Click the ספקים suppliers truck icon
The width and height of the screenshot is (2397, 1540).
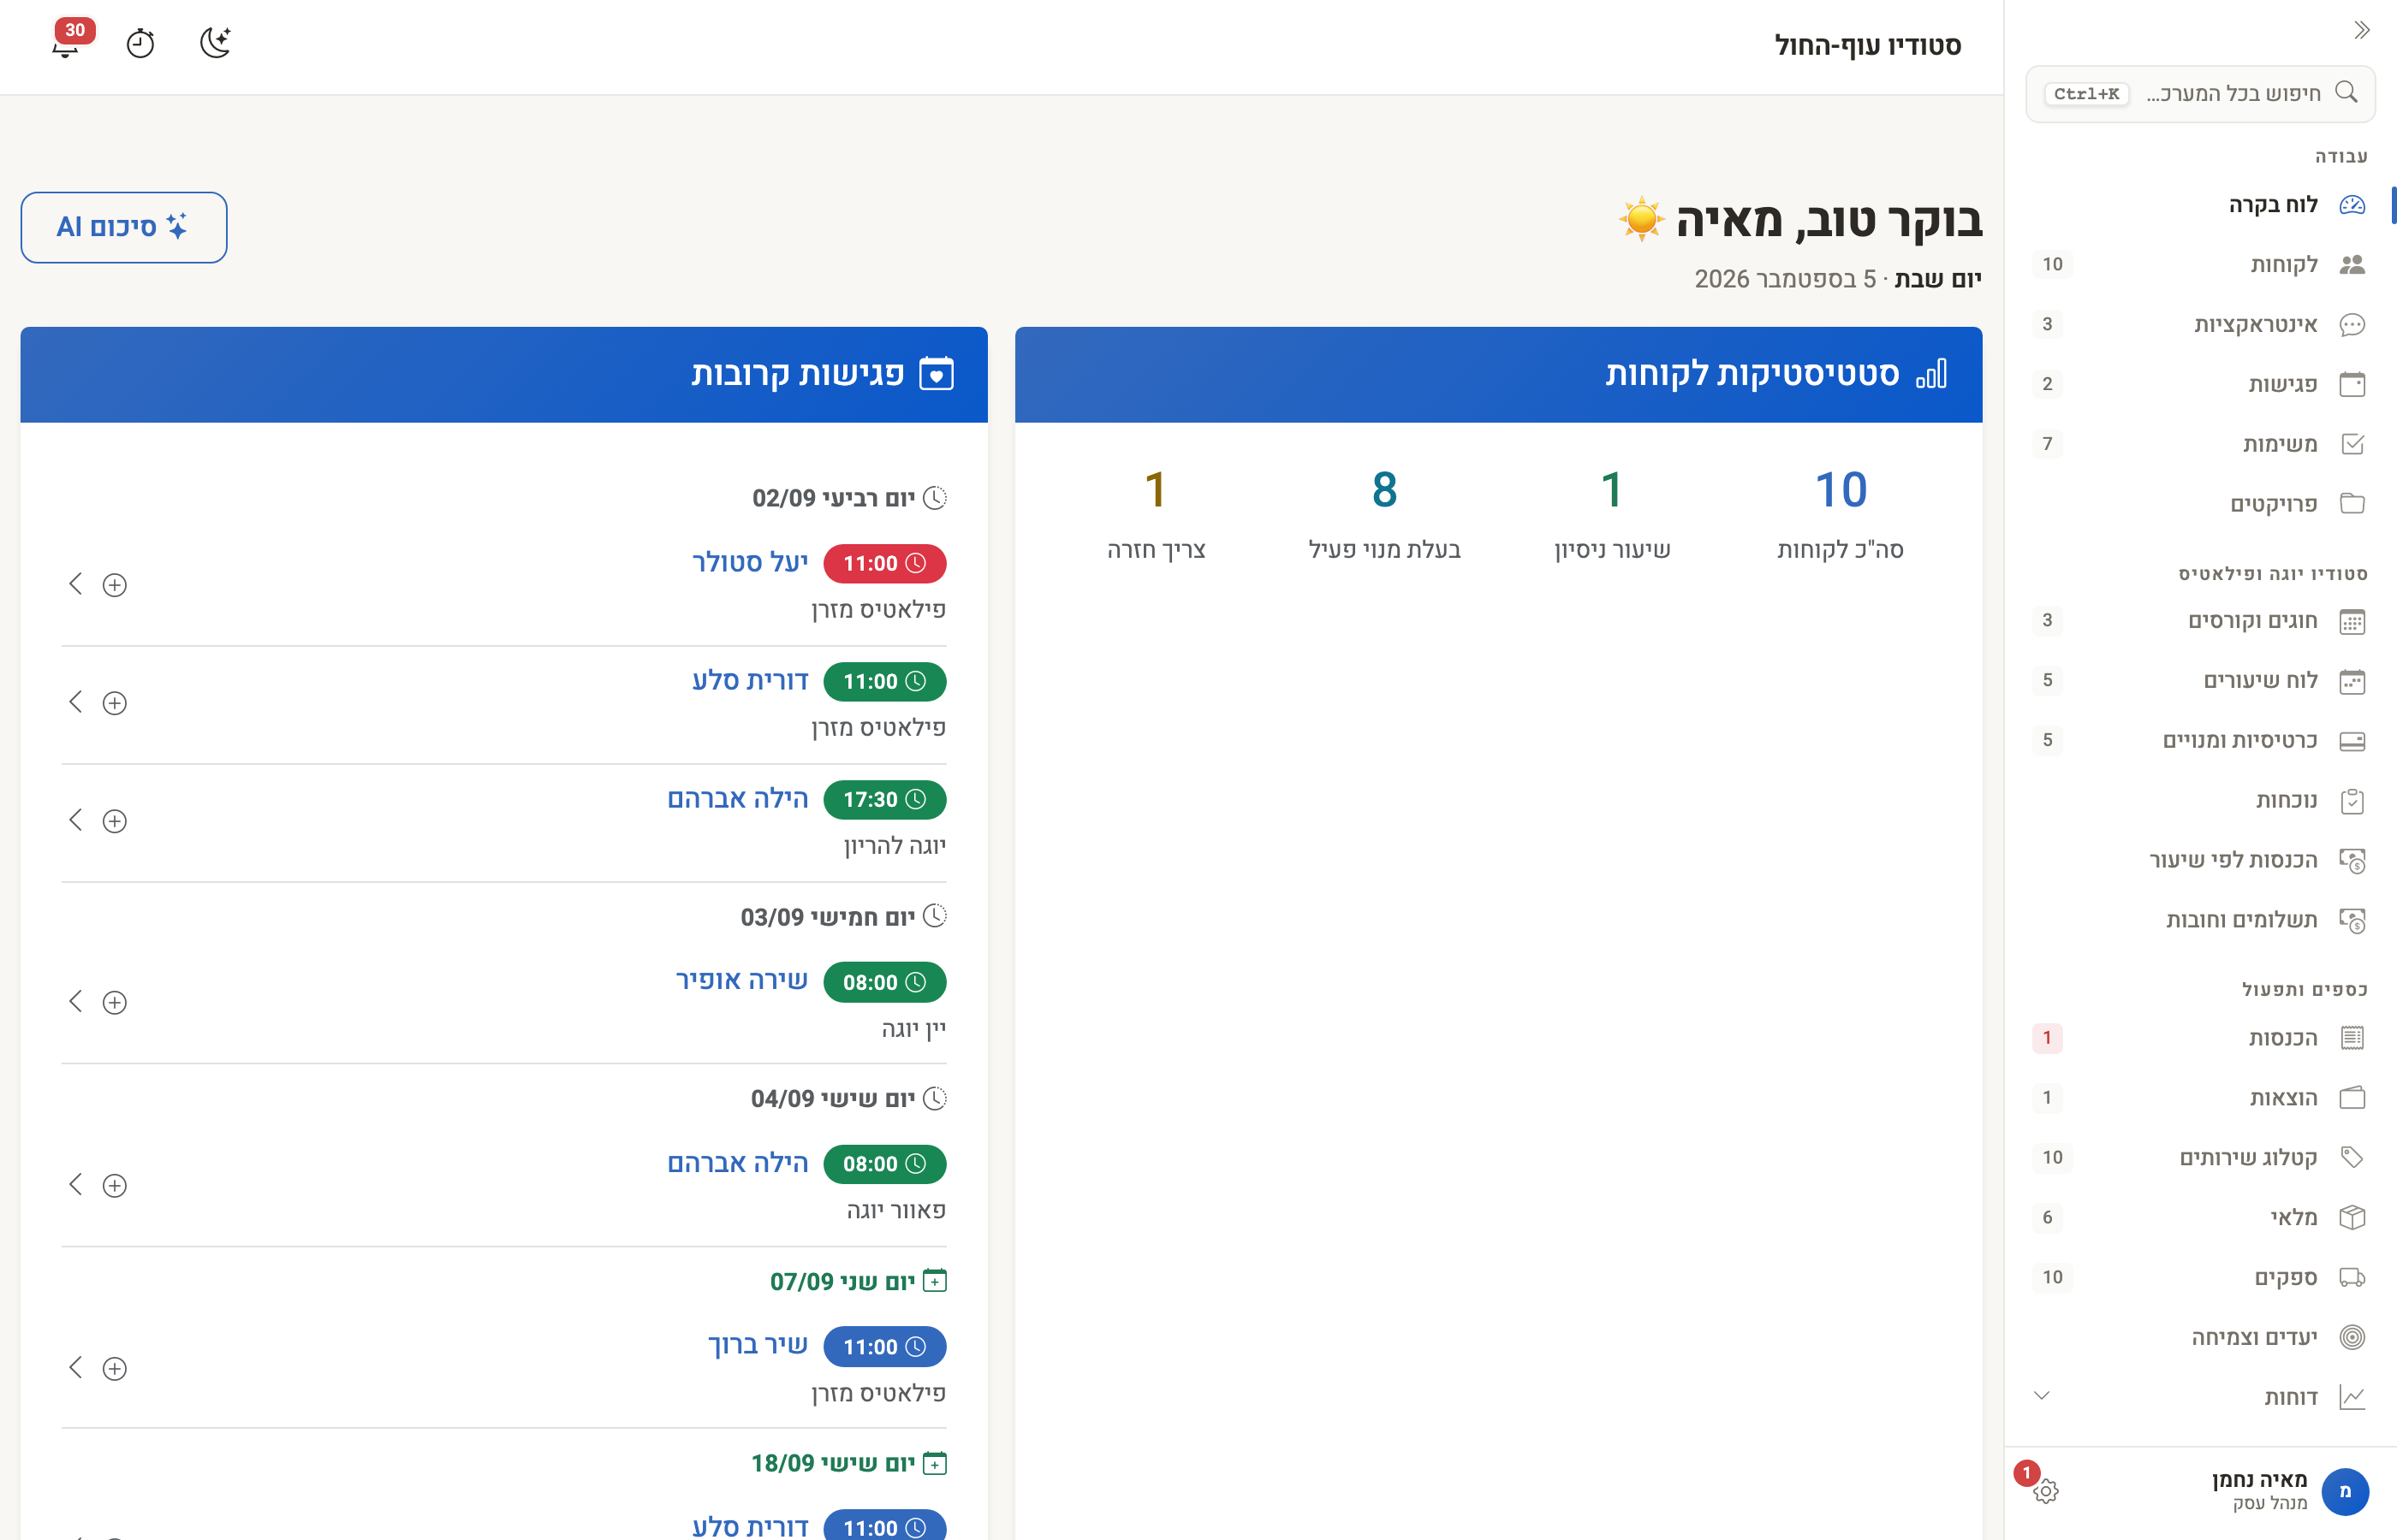click(2352, 1278)
